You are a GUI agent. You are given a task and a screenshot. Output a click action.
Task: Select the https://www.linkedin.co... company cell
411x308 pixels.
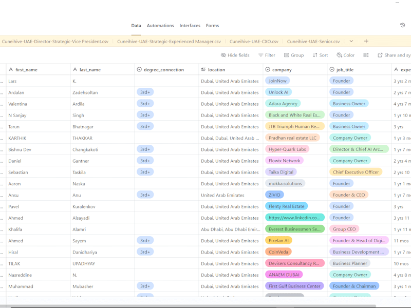point(295,218)
